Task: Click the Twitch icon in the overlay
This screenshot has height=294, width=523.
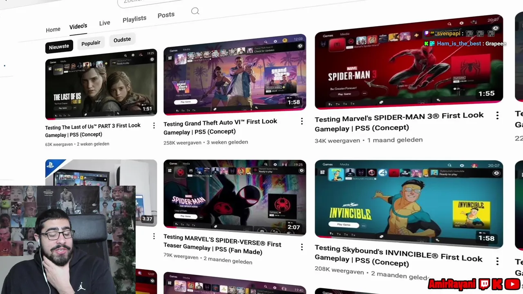Action: point(484,284)
